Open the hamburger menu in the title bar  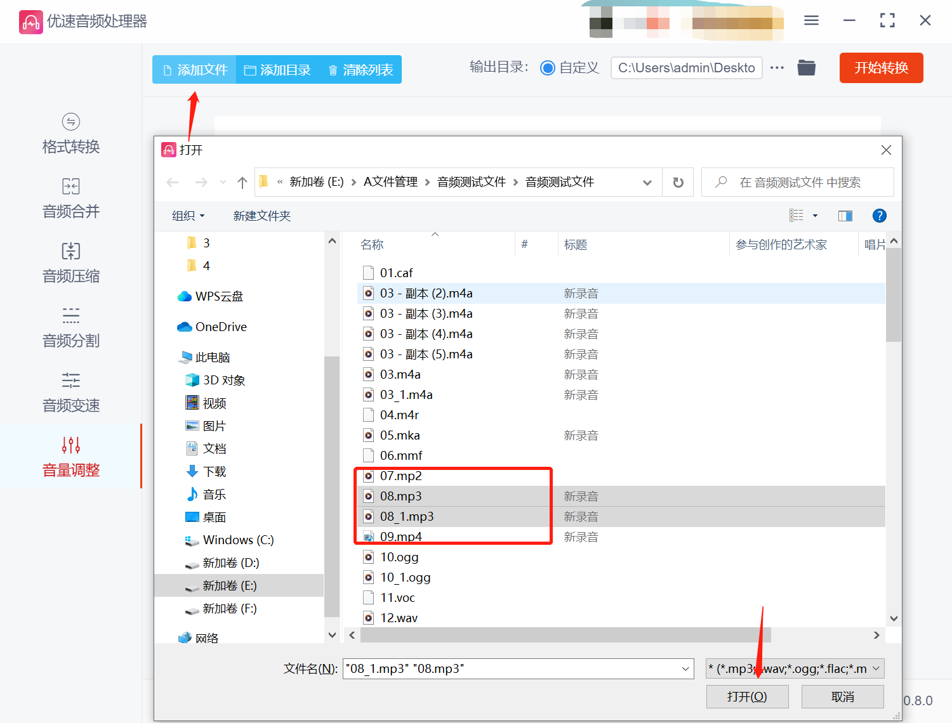(811, 20)
